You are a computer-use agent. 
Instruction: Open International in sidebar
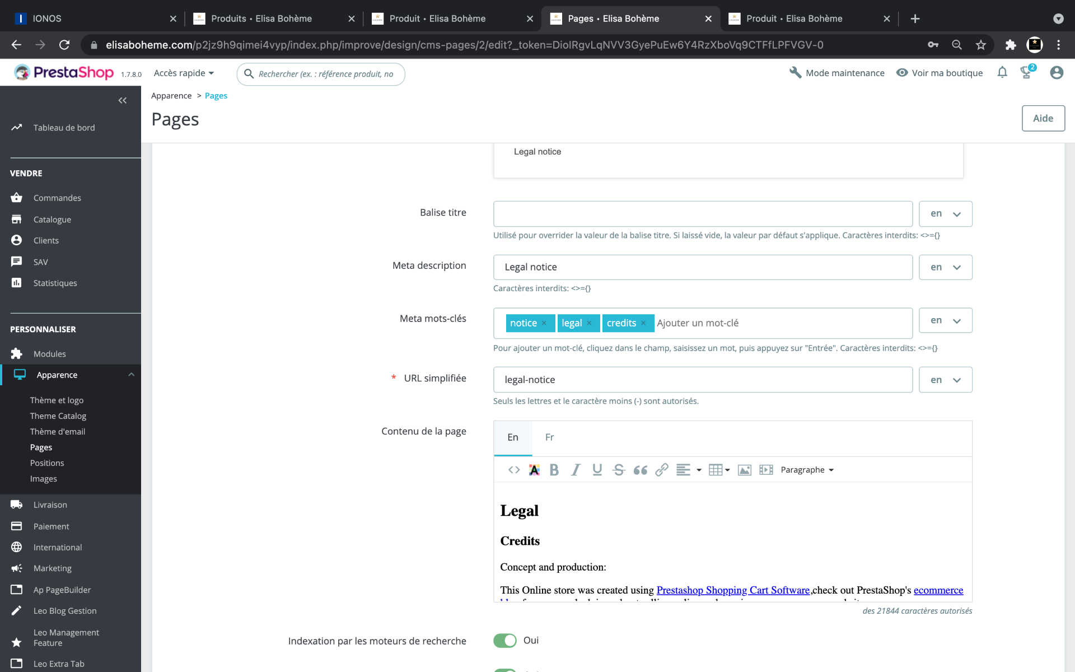[x=58, y=547]
